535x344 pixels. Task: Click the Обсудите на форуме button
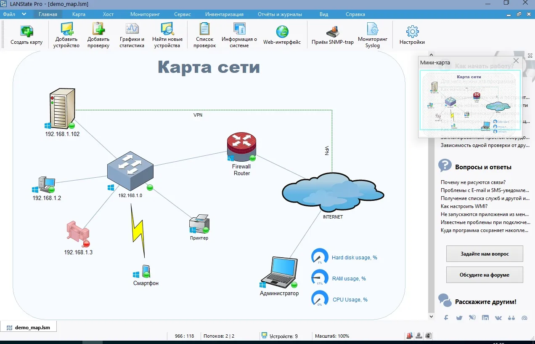[x=485, y=275]
